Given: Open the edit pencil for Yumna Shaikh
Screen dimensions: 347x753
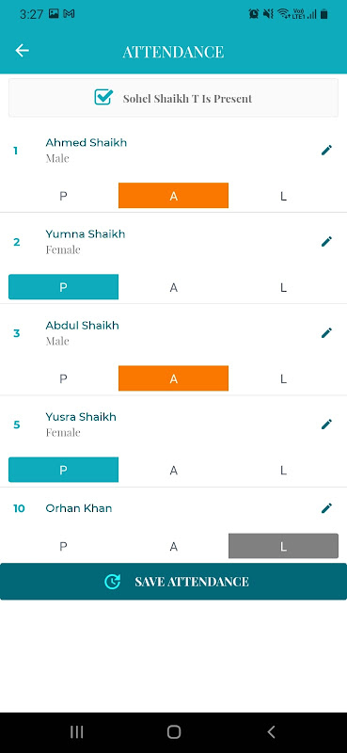Looking at the screenshot, I should click(326, 242).
